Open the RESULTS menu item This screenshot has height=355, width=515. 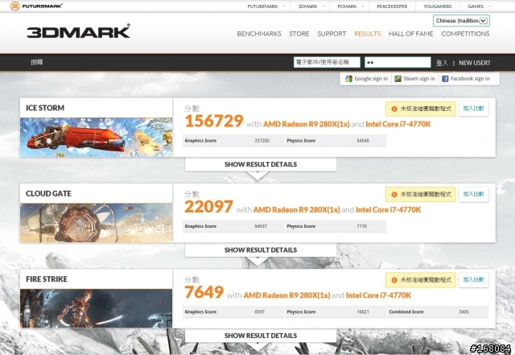click(368, 34)
